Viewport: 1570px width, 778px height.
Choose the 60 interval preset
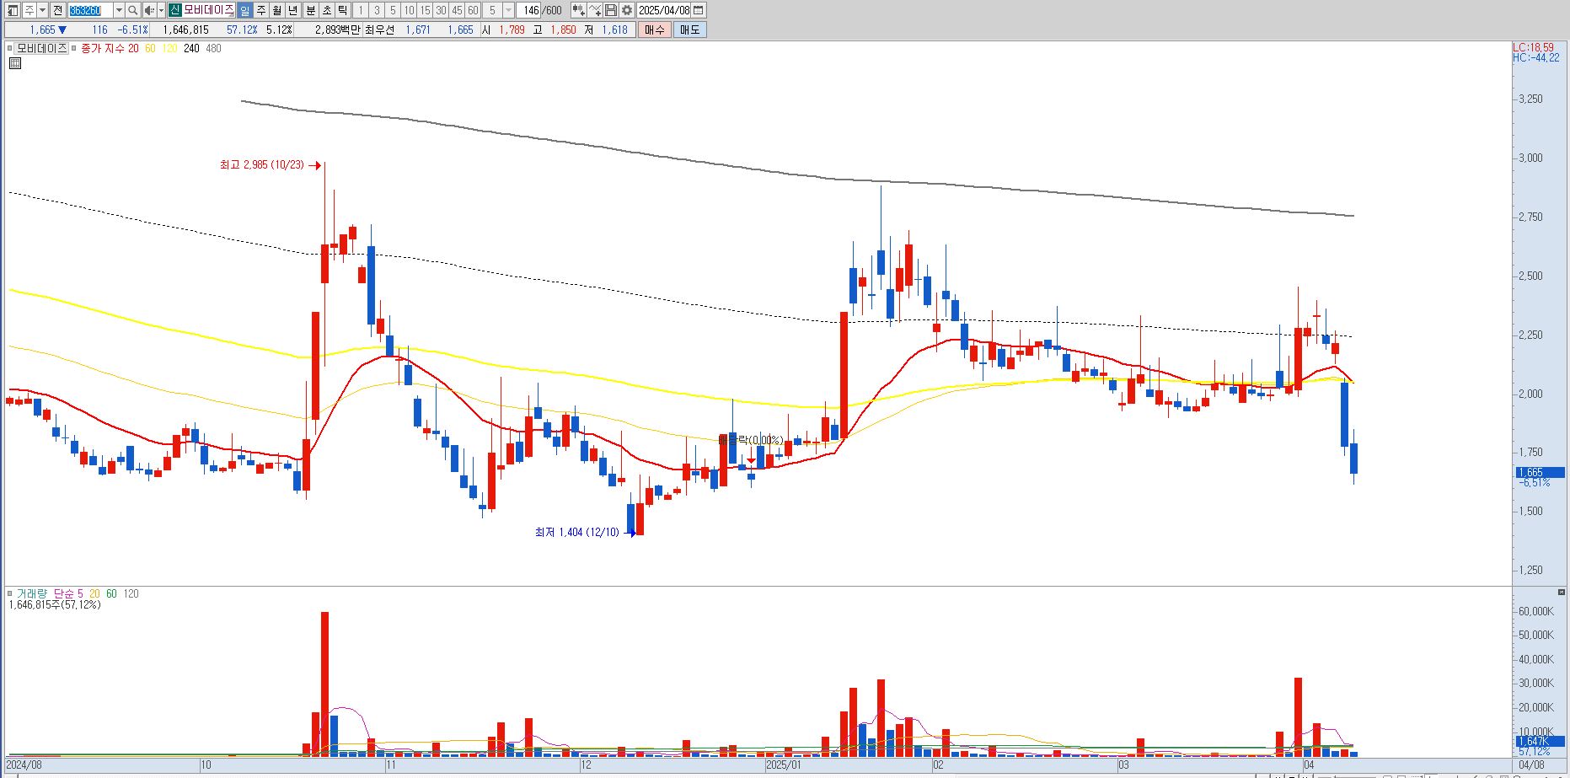(473, 10)
